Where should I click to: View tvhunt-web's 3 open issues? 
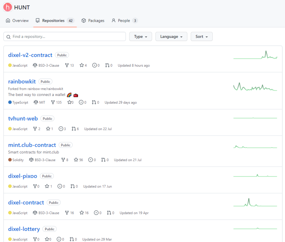[62, 129]
